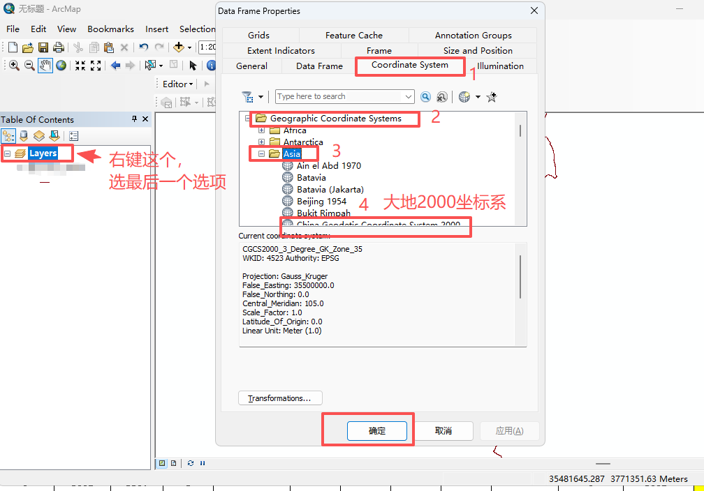Select the Zoom Out tool
Viewport: 704px width, 491px height.
pos(29,66)
